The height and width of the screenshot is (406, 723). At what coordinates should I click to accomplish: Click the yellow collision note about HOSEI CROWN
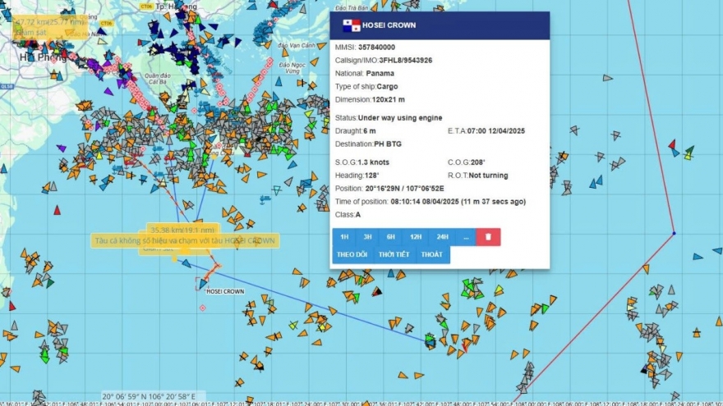(185, 240)
